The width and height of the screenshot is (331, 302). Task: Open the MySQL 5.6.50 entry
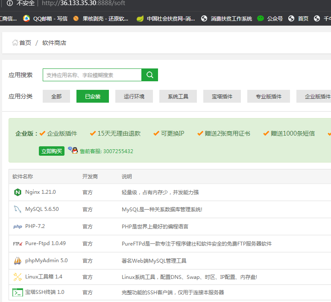(42, 209)
